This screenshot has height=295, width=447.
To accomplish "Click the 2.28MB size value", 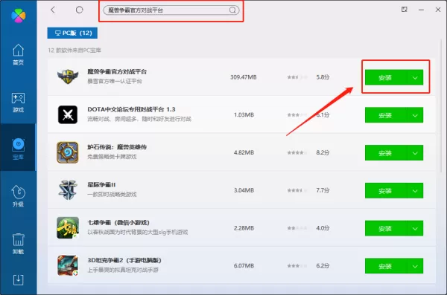I will (x=244, y=228).
